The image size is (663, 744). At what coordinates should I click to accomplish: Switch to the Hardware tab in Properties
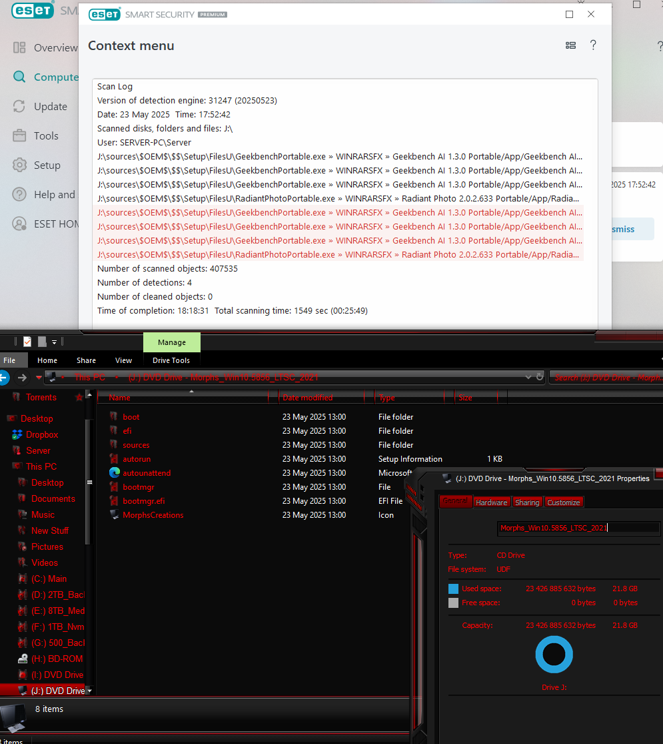tap(492, 502)
